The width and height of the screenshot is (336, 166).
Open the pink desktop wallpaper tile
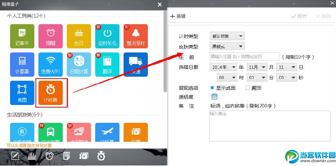tap(79, 132)
